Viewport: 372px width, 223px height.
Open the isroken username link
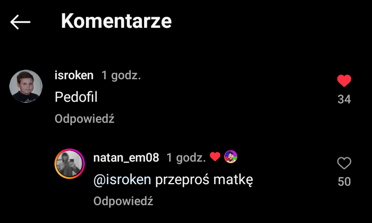[74, 76]
